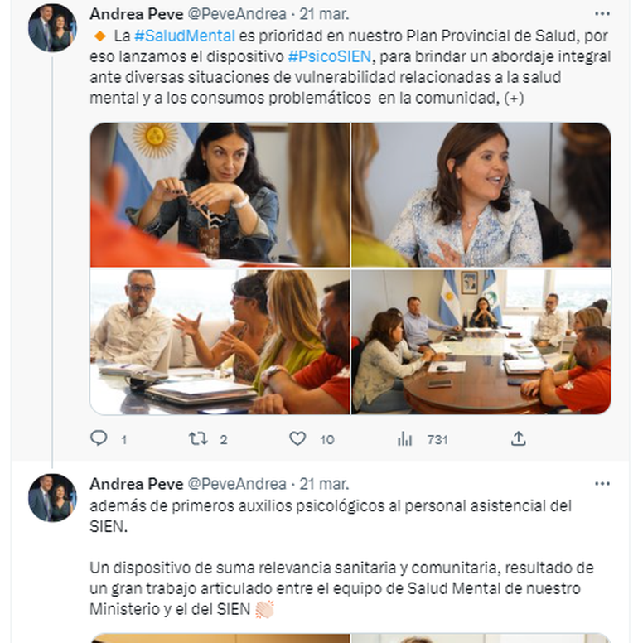
Task: View analytics showing 731 views
Action: click(x=423, y=439)
